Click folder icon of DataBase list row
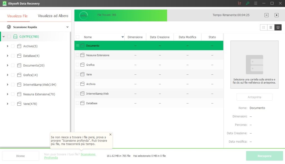 point(82,103)
